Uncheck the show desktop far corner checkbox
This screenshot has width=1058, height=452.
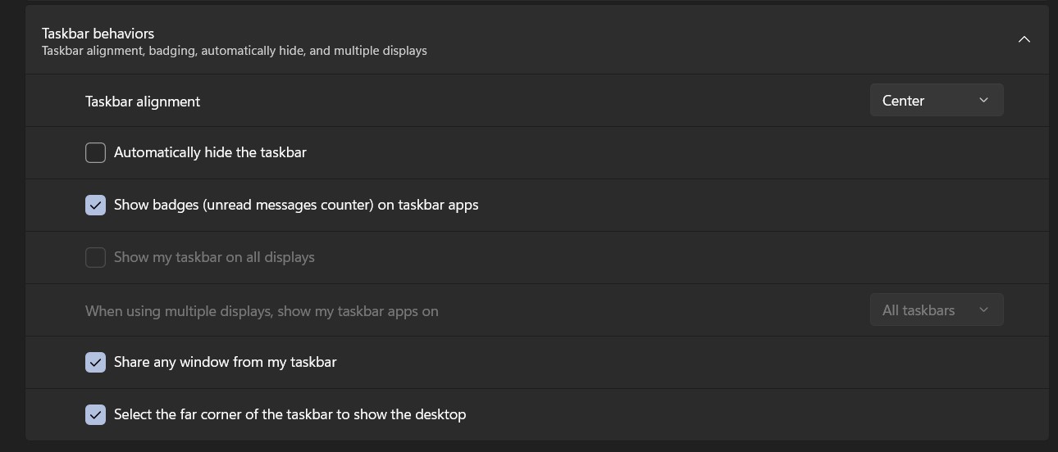coord(95,414)
